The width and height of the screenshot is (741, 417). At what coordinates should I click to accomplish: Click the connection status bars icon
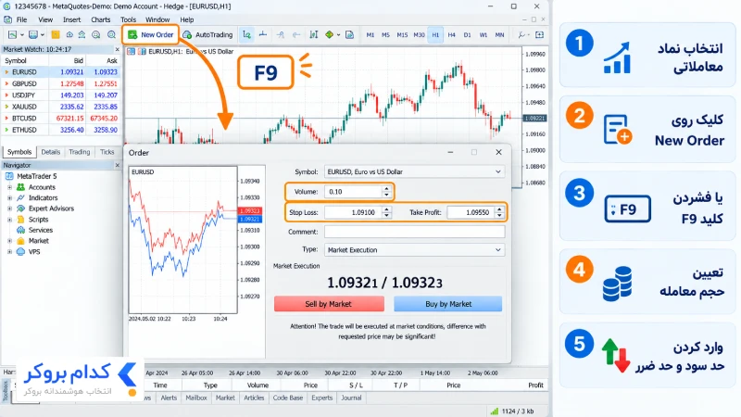495,411
